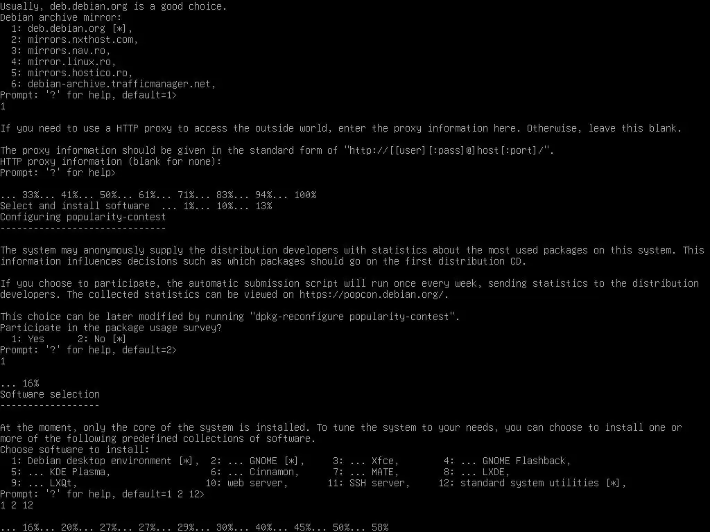Select mirror.linux.ro in the mirror list

[x=63, y=62]
